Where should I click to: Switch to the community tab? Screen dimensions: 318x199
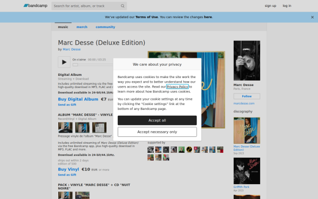point(105,27)
